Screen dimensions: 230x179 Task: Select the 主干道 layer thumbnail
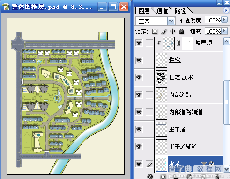[161, 129]
